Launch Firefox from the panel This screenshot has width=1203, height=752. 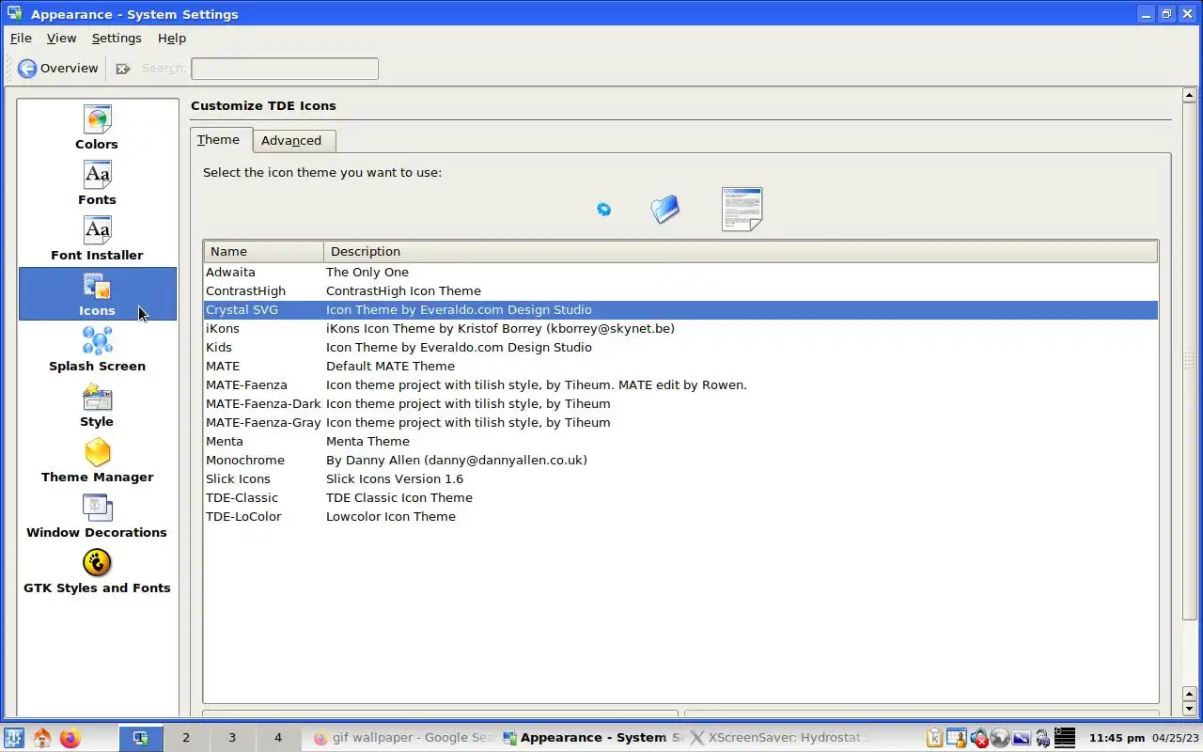coord(70,738)
